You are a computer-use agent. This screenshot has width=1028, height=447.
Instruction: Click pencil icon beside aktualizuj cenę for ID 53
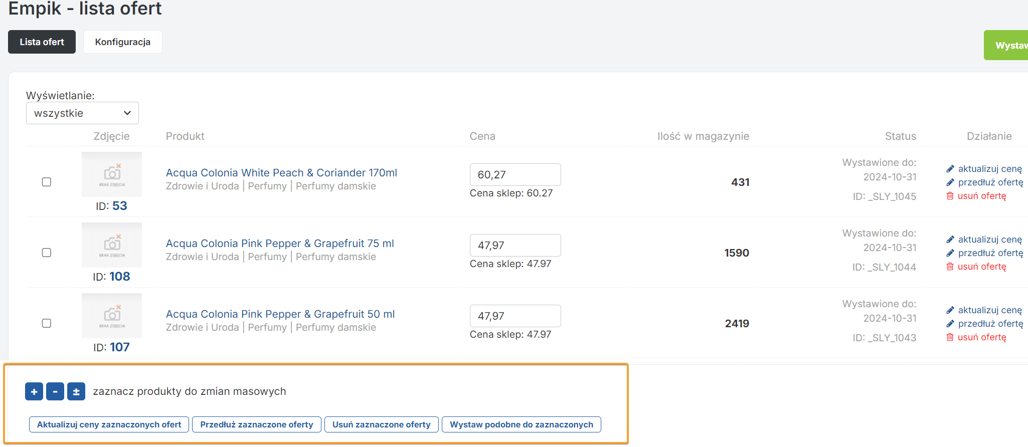pos(950,169)
